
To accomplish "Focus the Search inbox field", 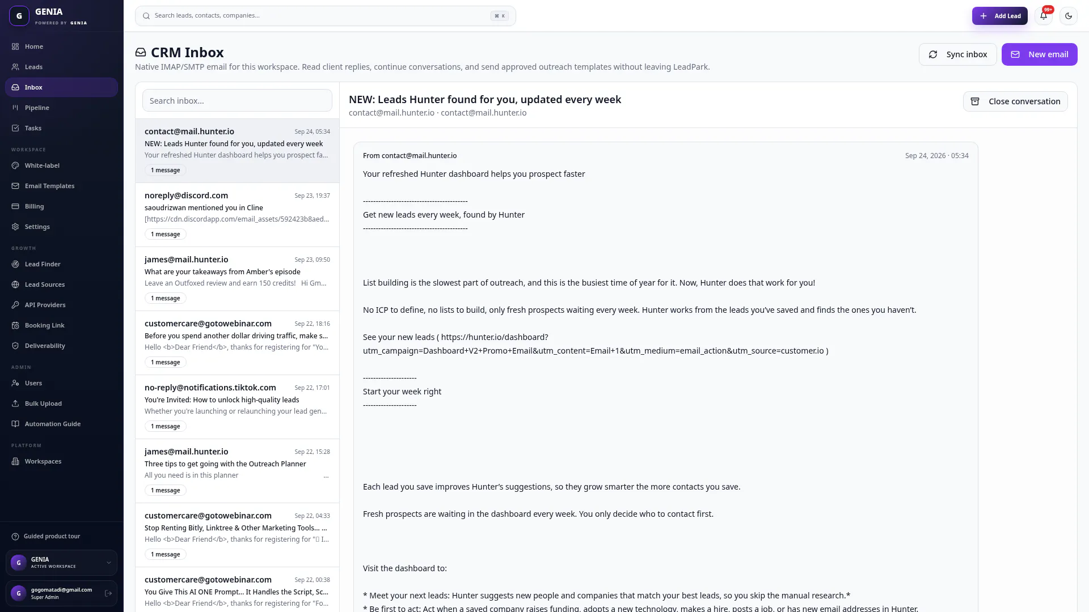I will 237,100.
